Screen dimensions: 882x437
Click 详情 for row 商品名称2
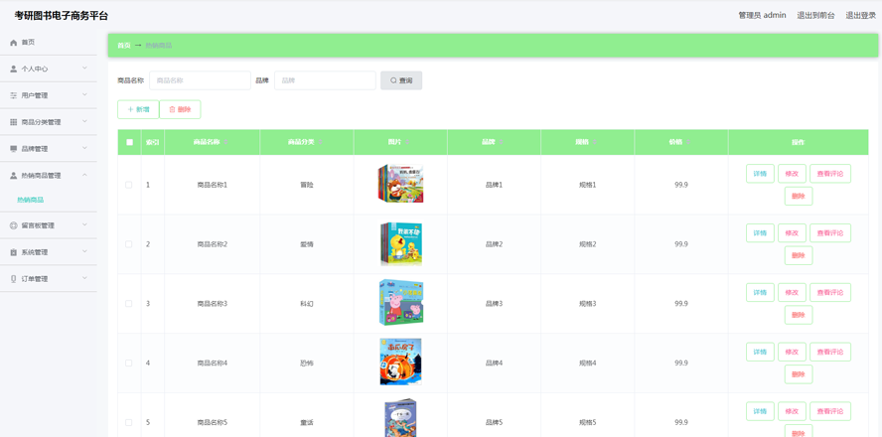(x=760, y=233)
